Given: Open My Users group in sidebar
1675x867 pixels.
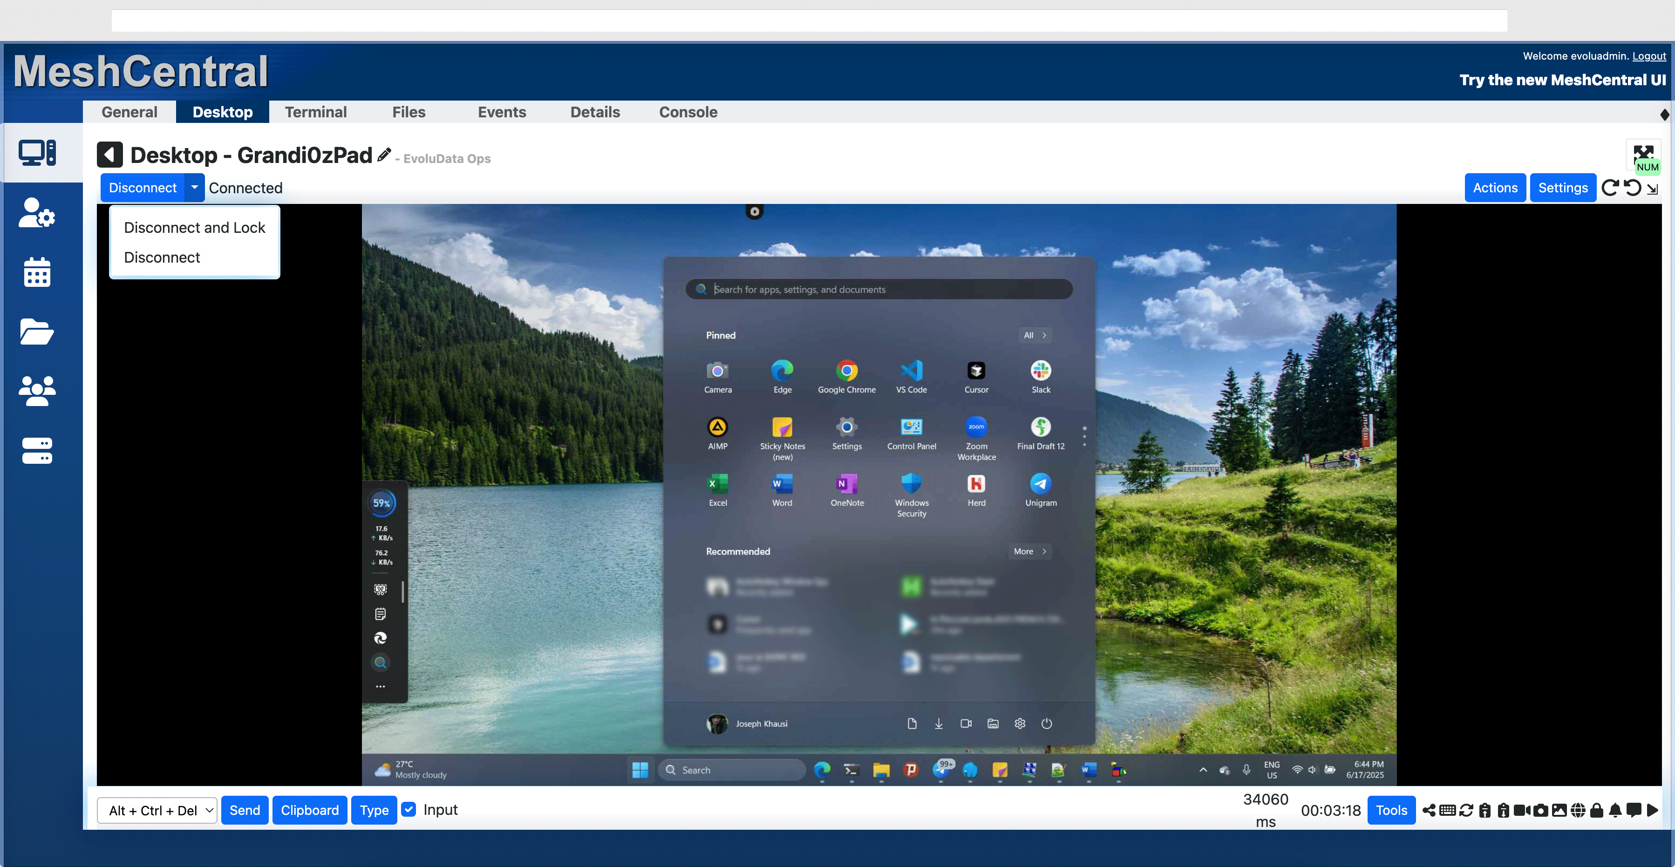Looking at the screenshot, I should pos(37,391).
